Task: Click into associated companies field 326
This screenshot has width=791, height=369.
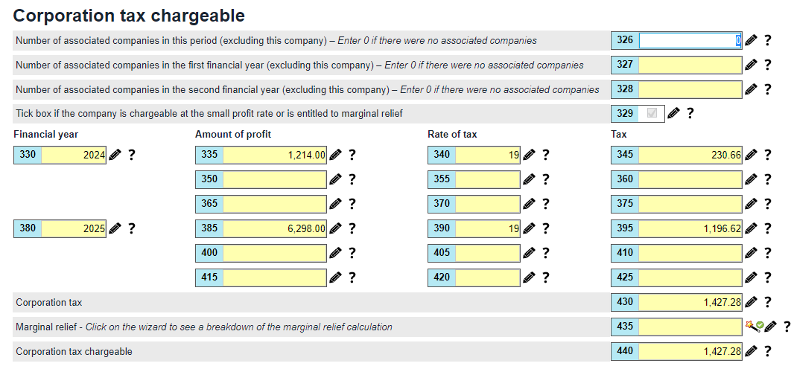Action: click(690, 41)
